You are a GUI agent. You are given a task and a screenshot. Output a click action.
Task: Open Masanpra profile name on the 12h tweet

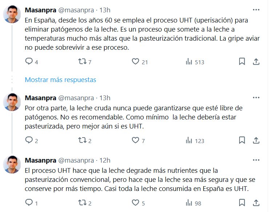(x=40, y=160)
